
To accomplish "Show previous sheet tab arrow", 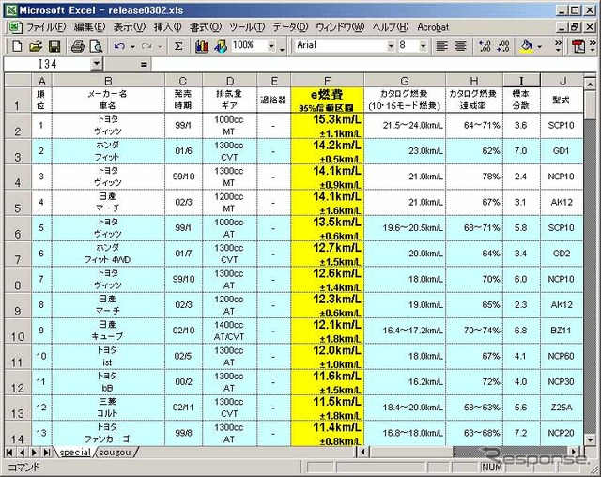I will [x=22, y=453].
